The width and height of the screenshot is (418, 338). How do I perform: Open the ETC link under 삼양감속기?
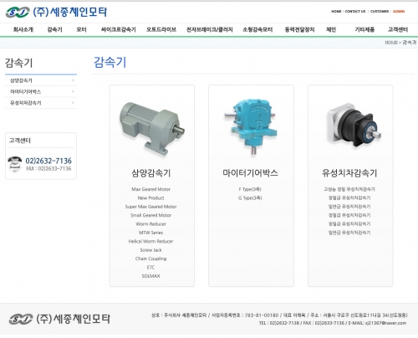coord(150,267)
